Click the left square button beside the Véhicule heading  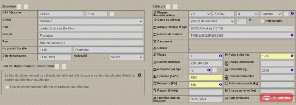[168, 7]
